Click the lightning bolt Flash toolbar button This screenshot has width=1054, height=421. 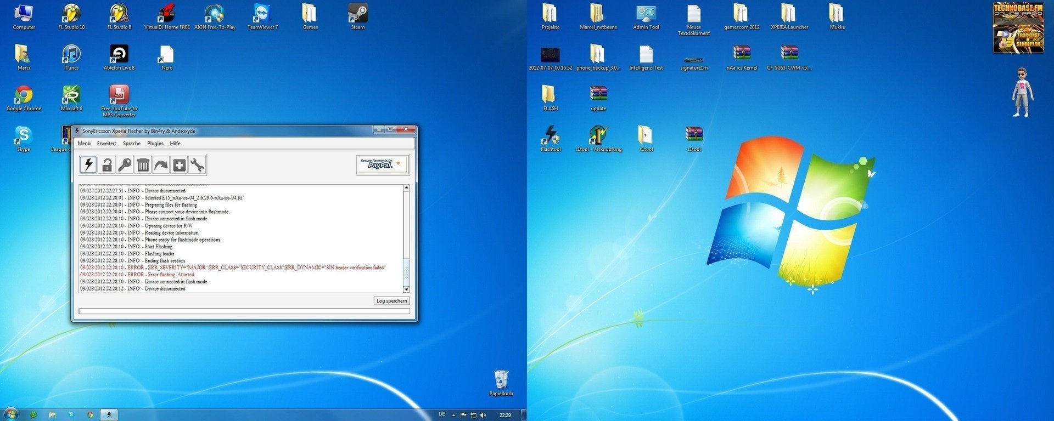pyautogui.click(x=88, y=164)
